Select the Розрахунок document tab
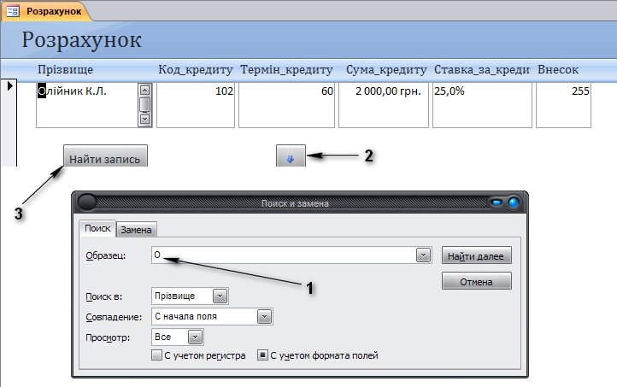617x387 pixels. (x=46, y=11)
